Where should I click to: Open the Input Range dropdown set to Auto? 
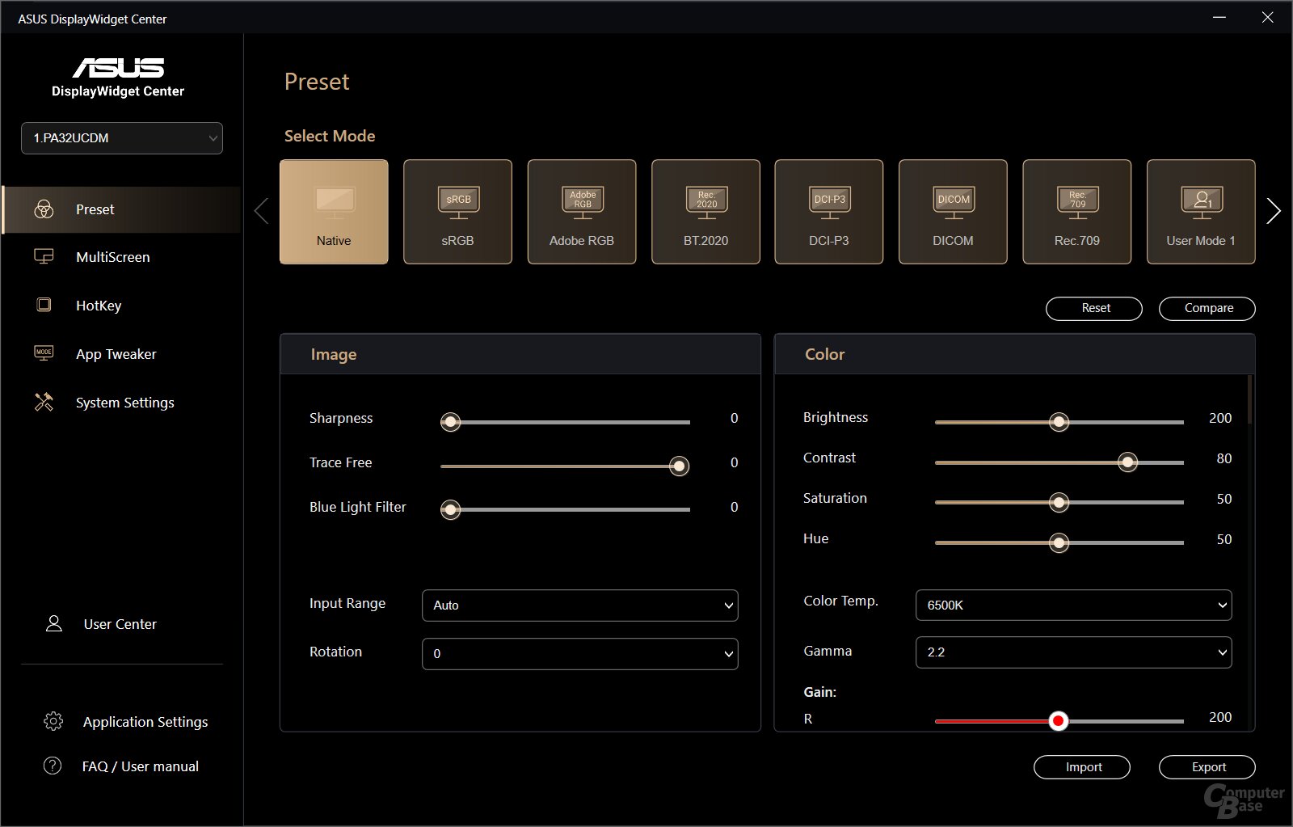(579, 605)
